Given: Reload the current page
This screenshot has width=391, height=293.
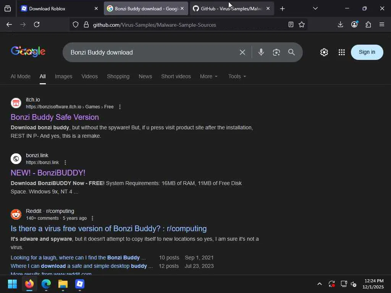Looking at the screenshot, I should click(37, 24).
